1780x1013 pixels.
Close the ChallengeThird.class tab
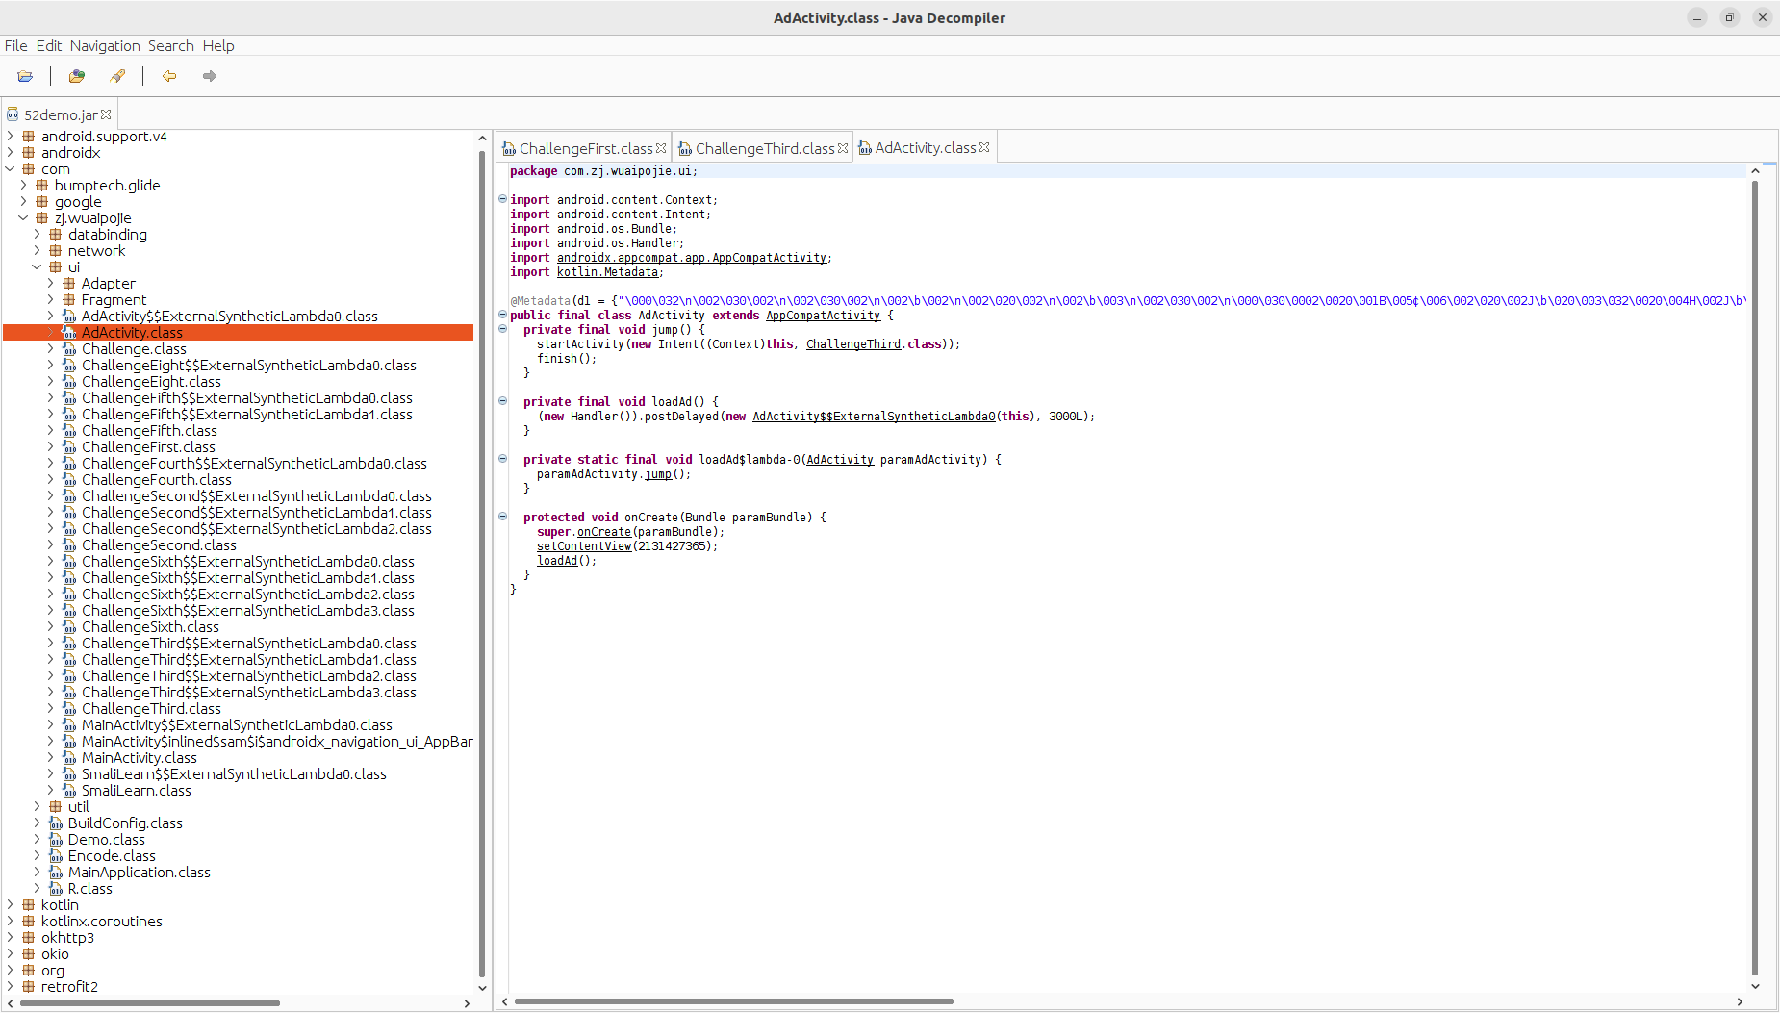(x=843, y=148)
